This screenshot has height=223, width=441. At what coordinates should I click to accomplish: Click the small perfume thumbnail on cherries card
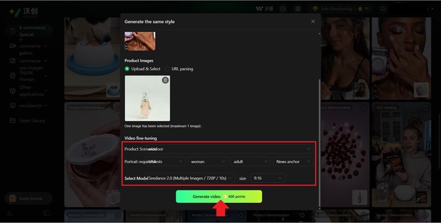360,197
